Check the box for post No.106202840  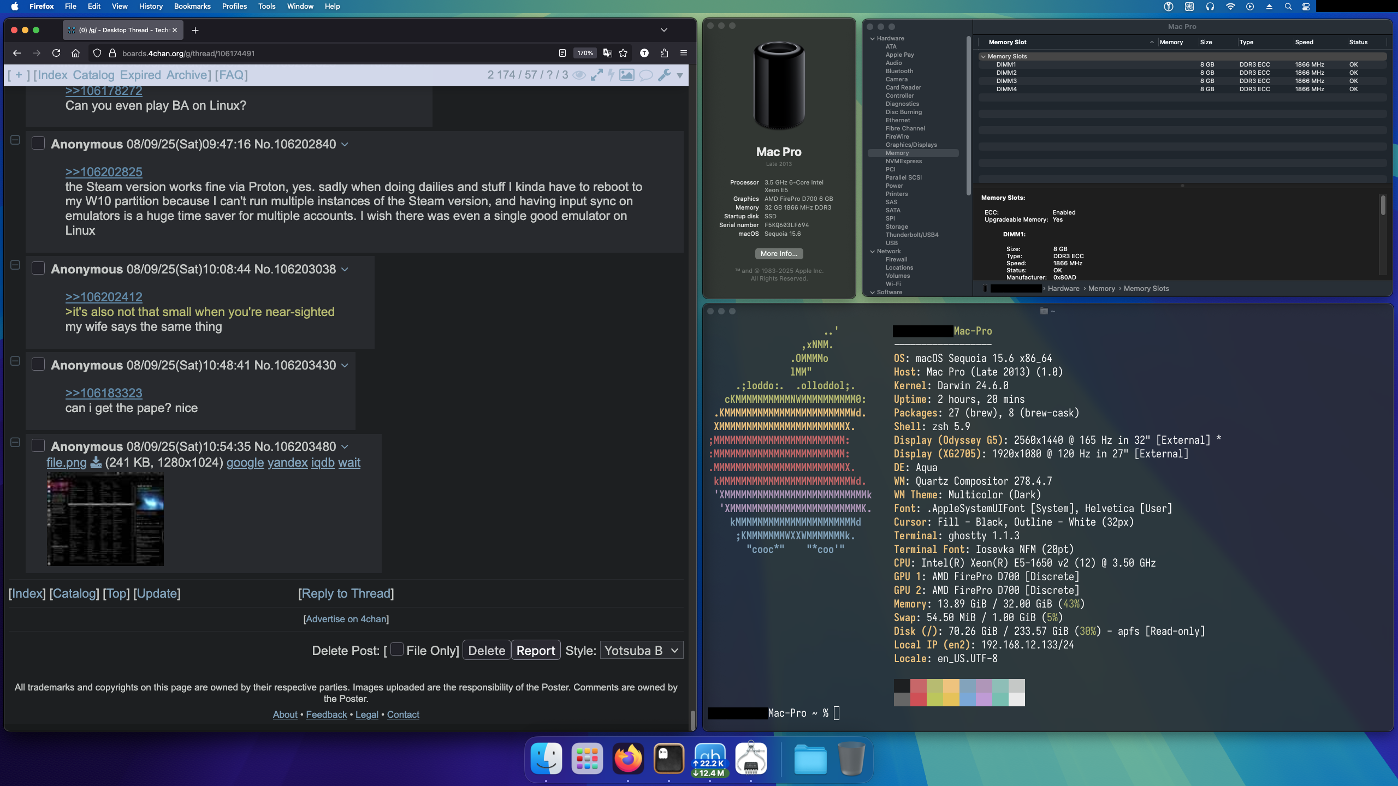pos(38,144)
